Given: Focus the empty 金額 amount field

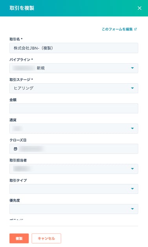Looking at the screenshot, I should (74, 108).
